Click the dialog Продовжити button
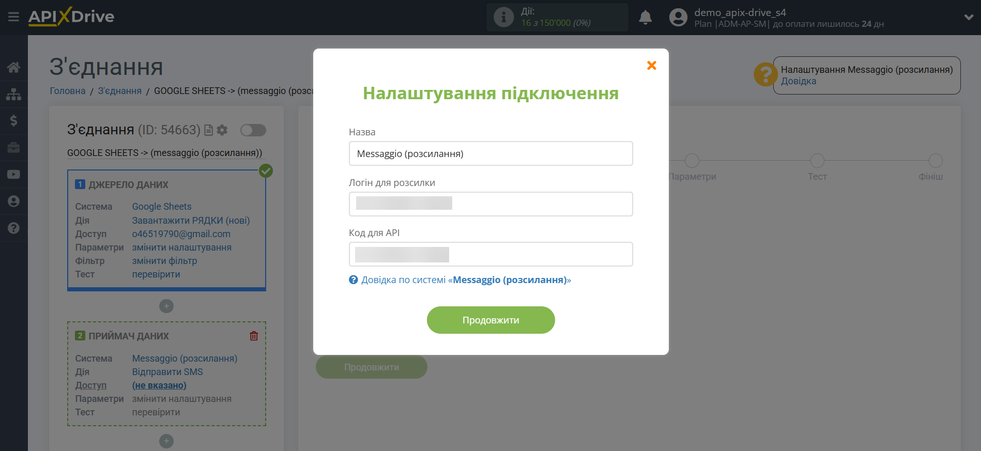The image size is (981, 451). coord(491,320)
